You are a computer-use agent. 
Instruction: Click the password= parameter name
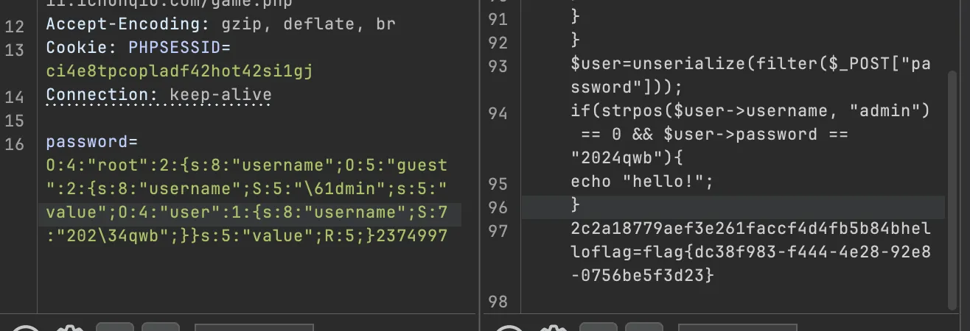91,142
